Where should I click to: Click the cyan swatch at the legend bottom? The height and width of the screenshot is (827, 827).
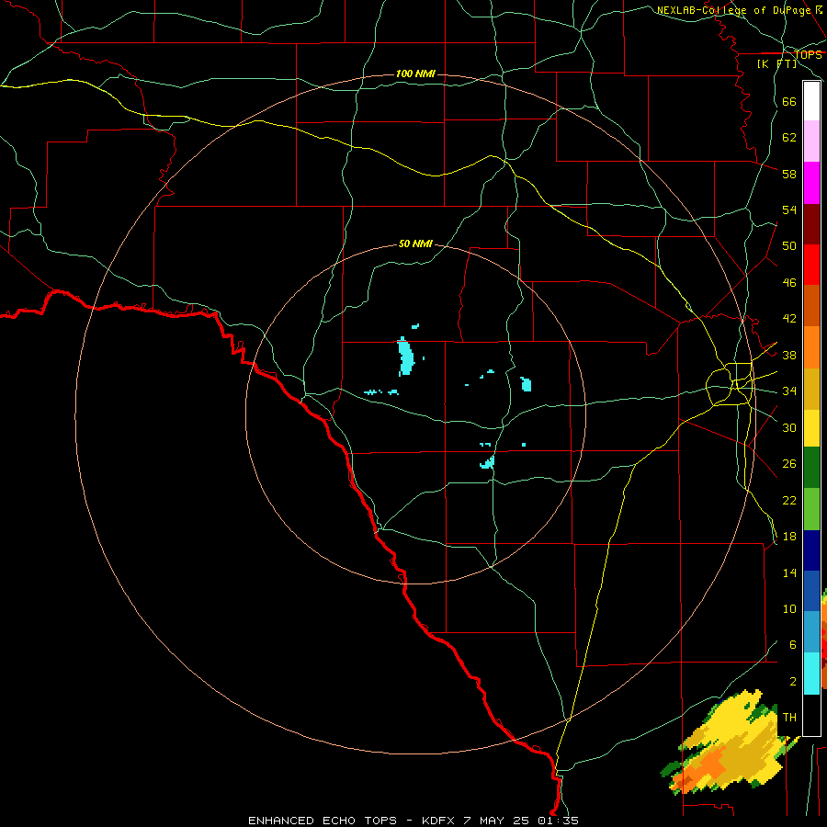[x=811, y=674]
